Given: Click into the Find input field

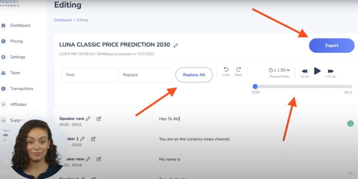Looking at the screenshot, I should pos(89,75).
